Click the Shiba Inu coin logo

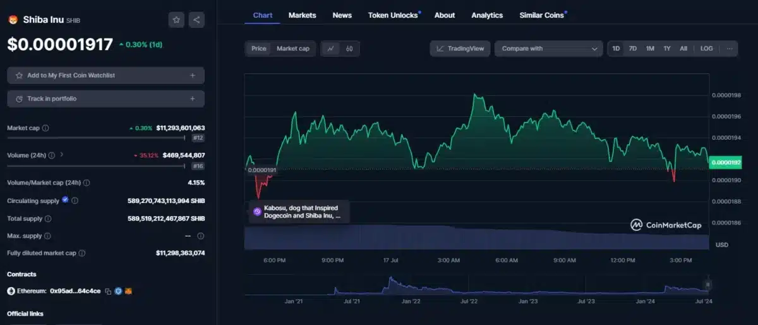13,20
